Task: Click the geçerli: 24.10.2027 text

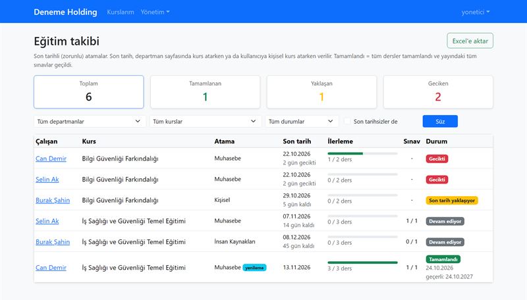Action: pyautogui.click(x=449, y=277)
